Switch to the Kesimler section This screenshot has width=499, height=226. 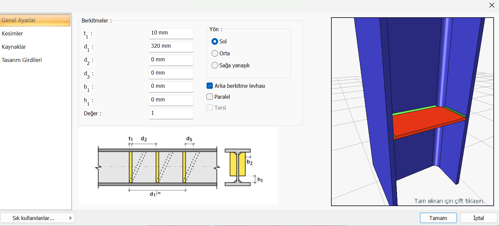[x=12, y=33]
